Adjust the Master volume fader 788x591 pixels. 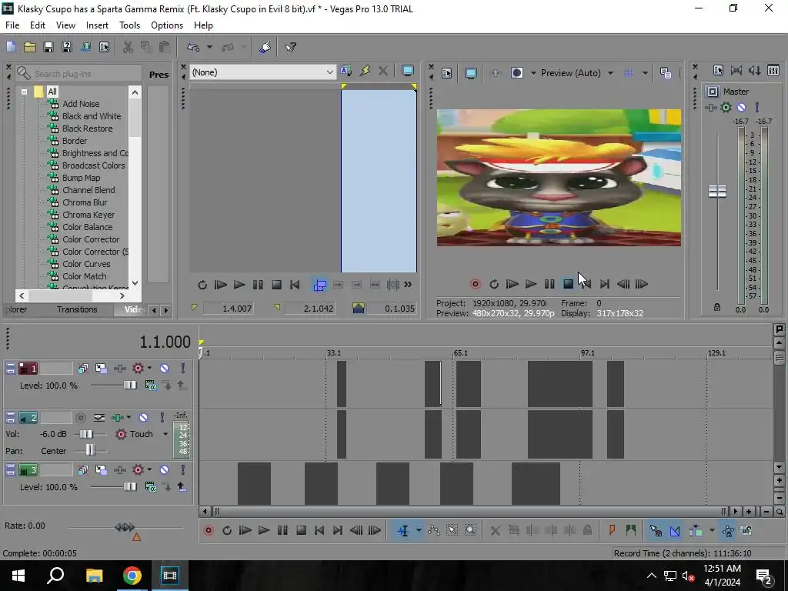tap(717, 191)
